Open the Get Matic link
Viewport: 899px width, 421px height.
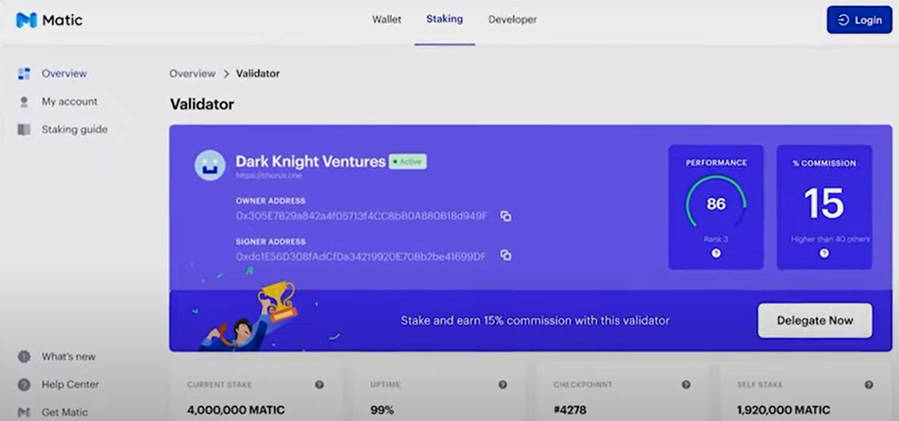[x=64, y=412]
